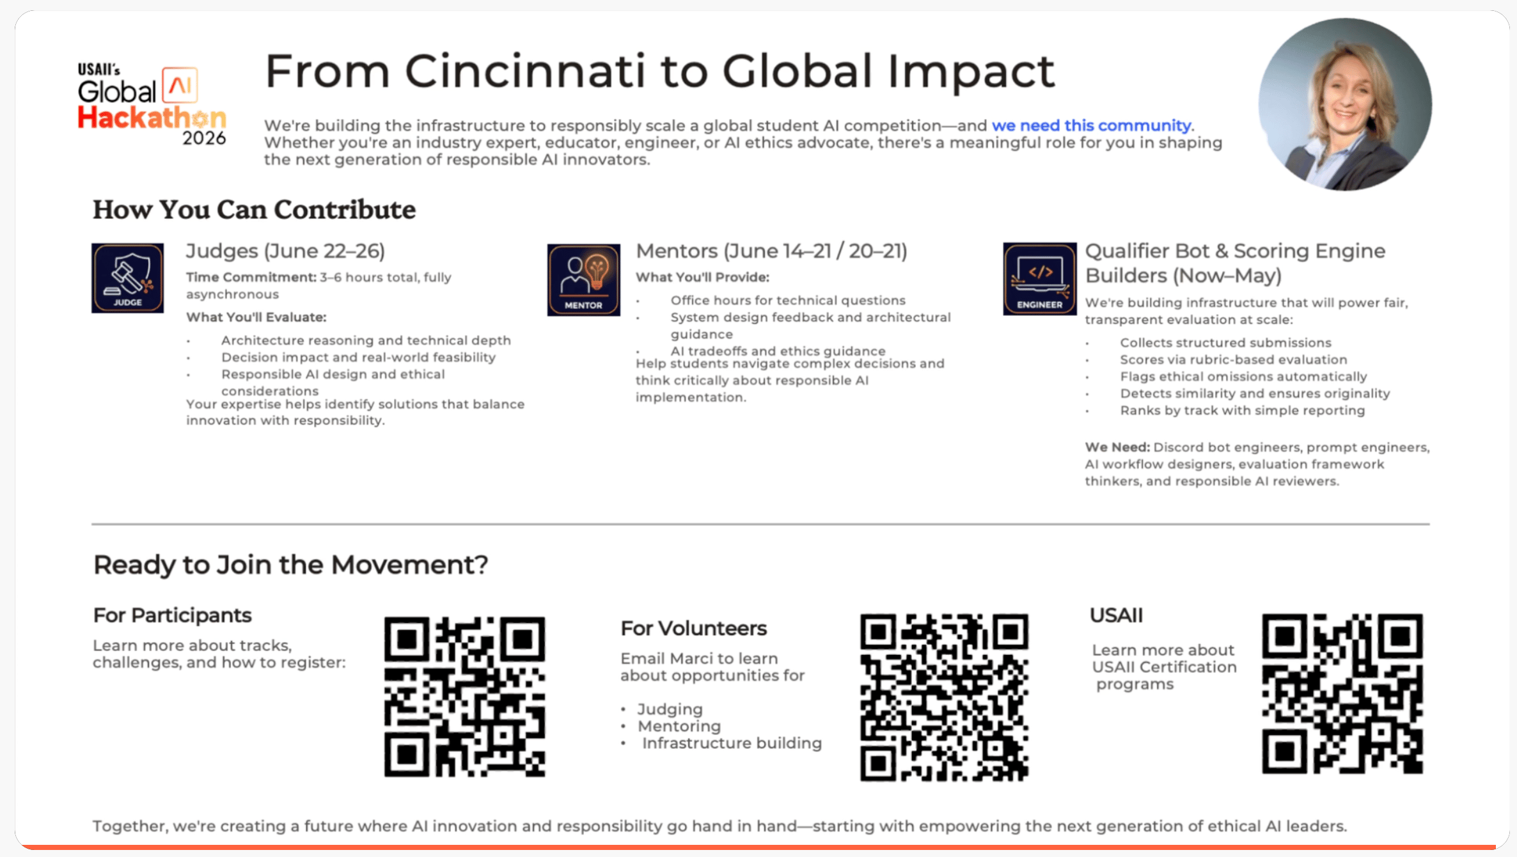
Task: Click the 'For Volunteers' label
Action: pyautogui.click(x=693, y=628)
